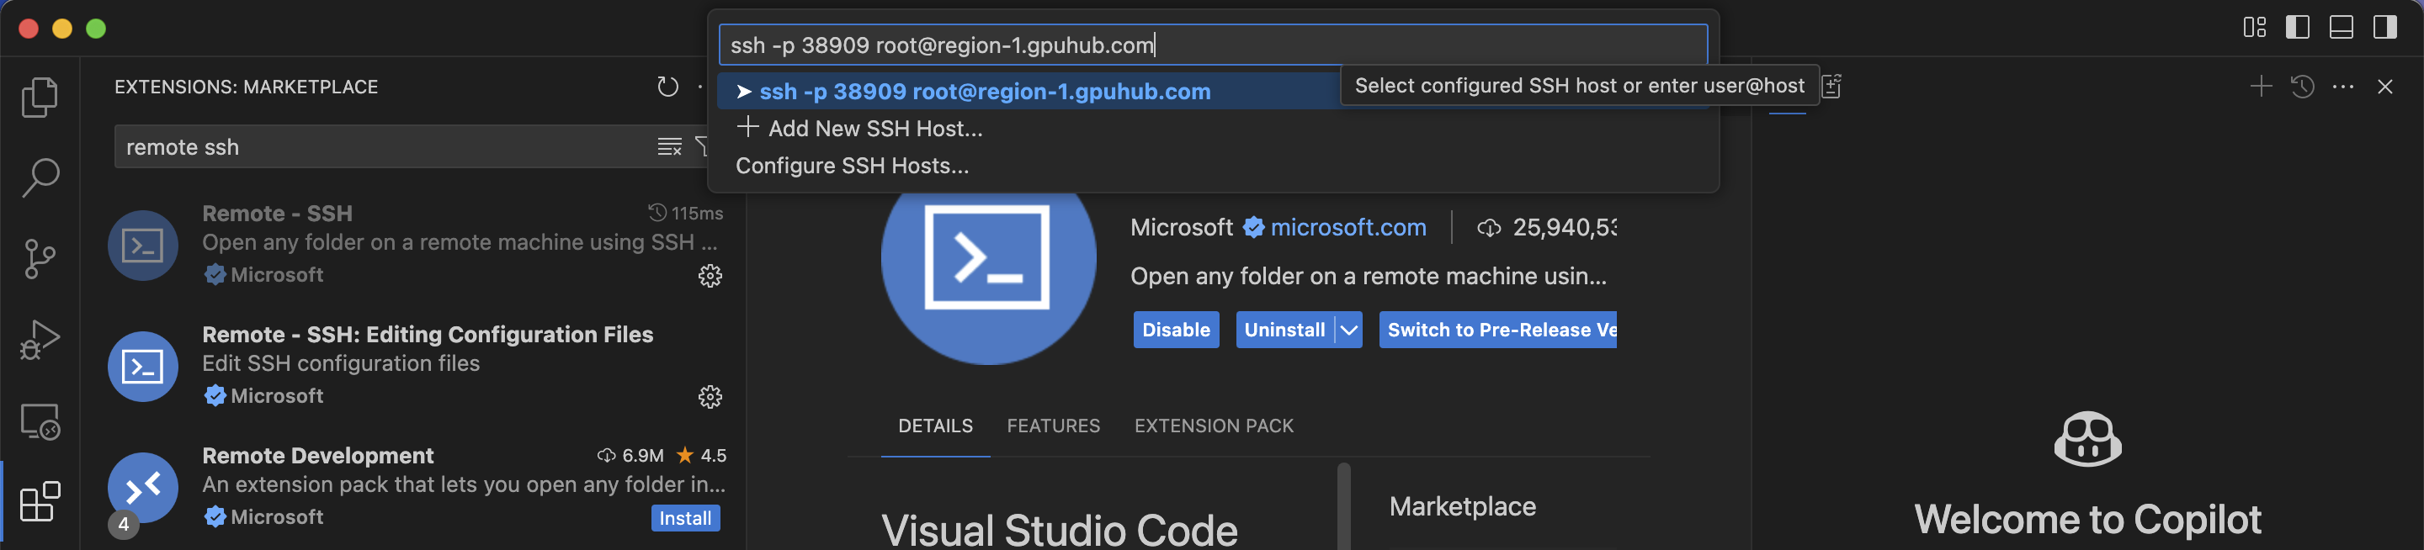Switch to the DETAILS tab
Viewport: 2424px width, 550px height.
tap(934, 426)
